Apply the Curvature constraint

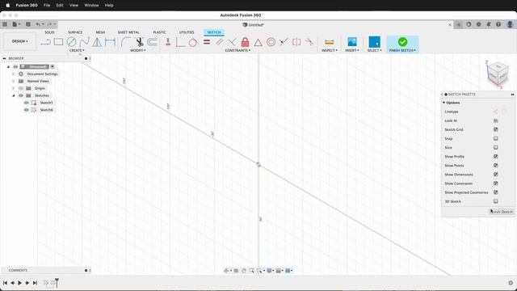tap(309, 42)
